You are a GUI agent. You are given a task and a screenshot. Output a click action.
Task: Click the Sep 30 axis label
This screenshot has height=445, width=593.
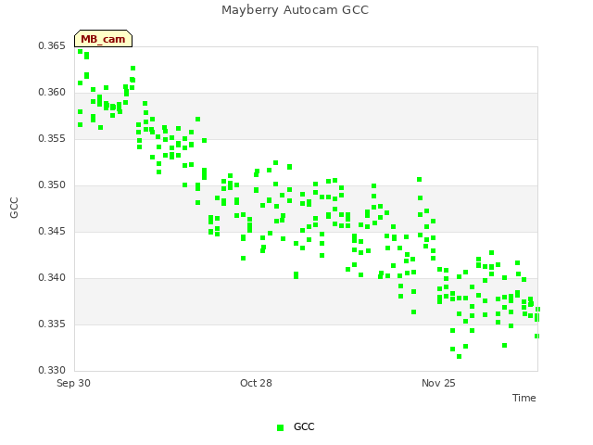point(73,383)
